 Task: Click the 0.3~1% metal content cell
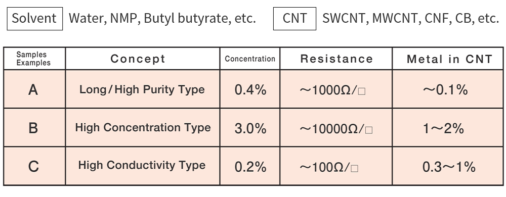[x=448, y=166]
